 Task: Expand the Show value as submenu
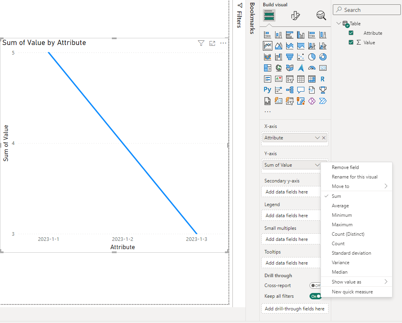[357, 282]
